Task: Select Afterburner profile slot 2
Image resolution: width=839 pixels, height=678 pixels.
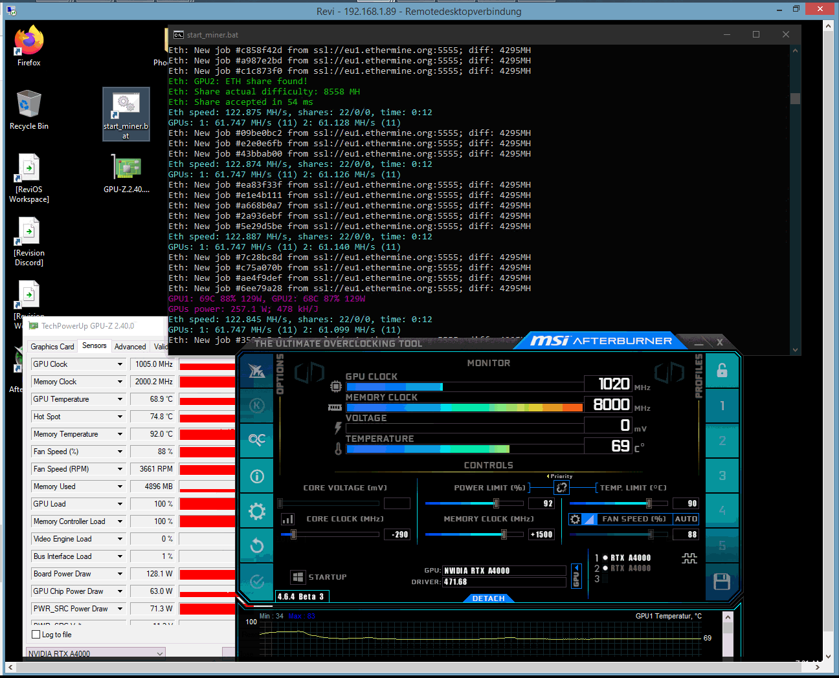Action: click(x=722, y=441)
